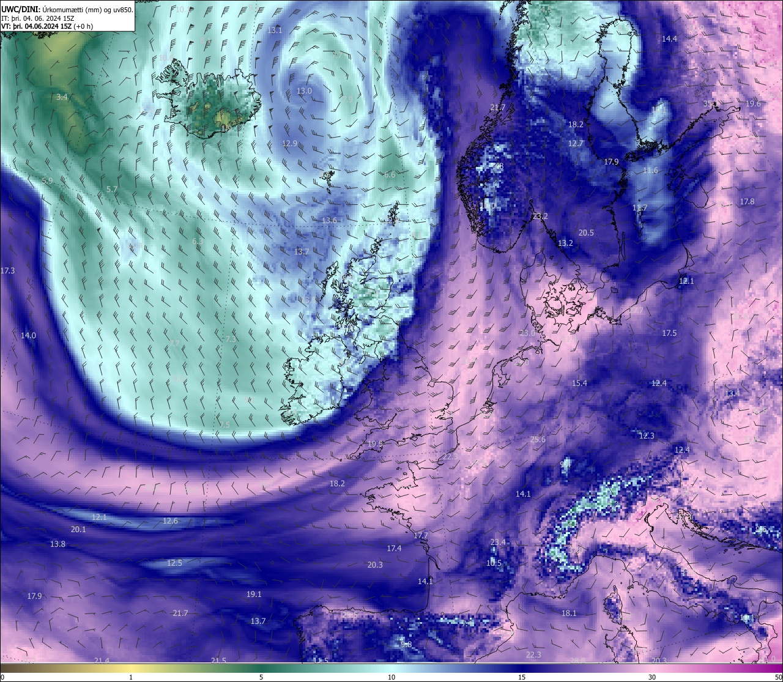Click the 13.8 value label
This screenshot has width=783, height=682.
click(x=58, y=544)
